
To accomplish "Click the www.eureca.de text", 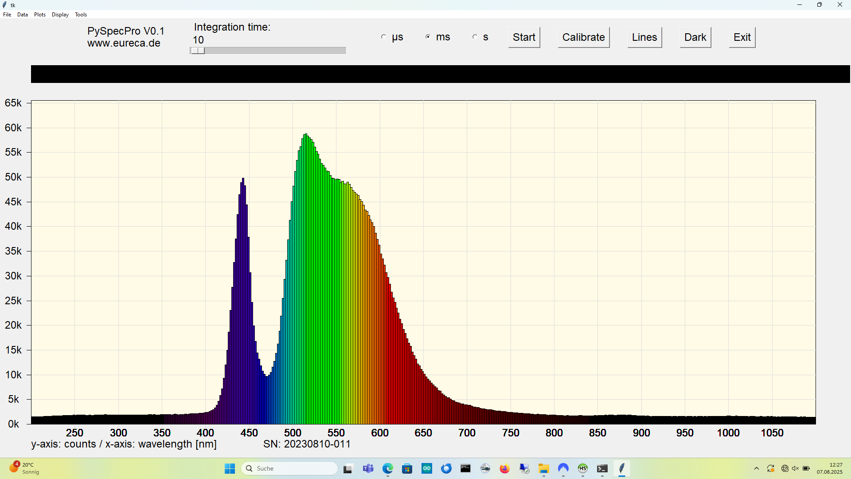I will pyautogui.click(x=124, y=43).
